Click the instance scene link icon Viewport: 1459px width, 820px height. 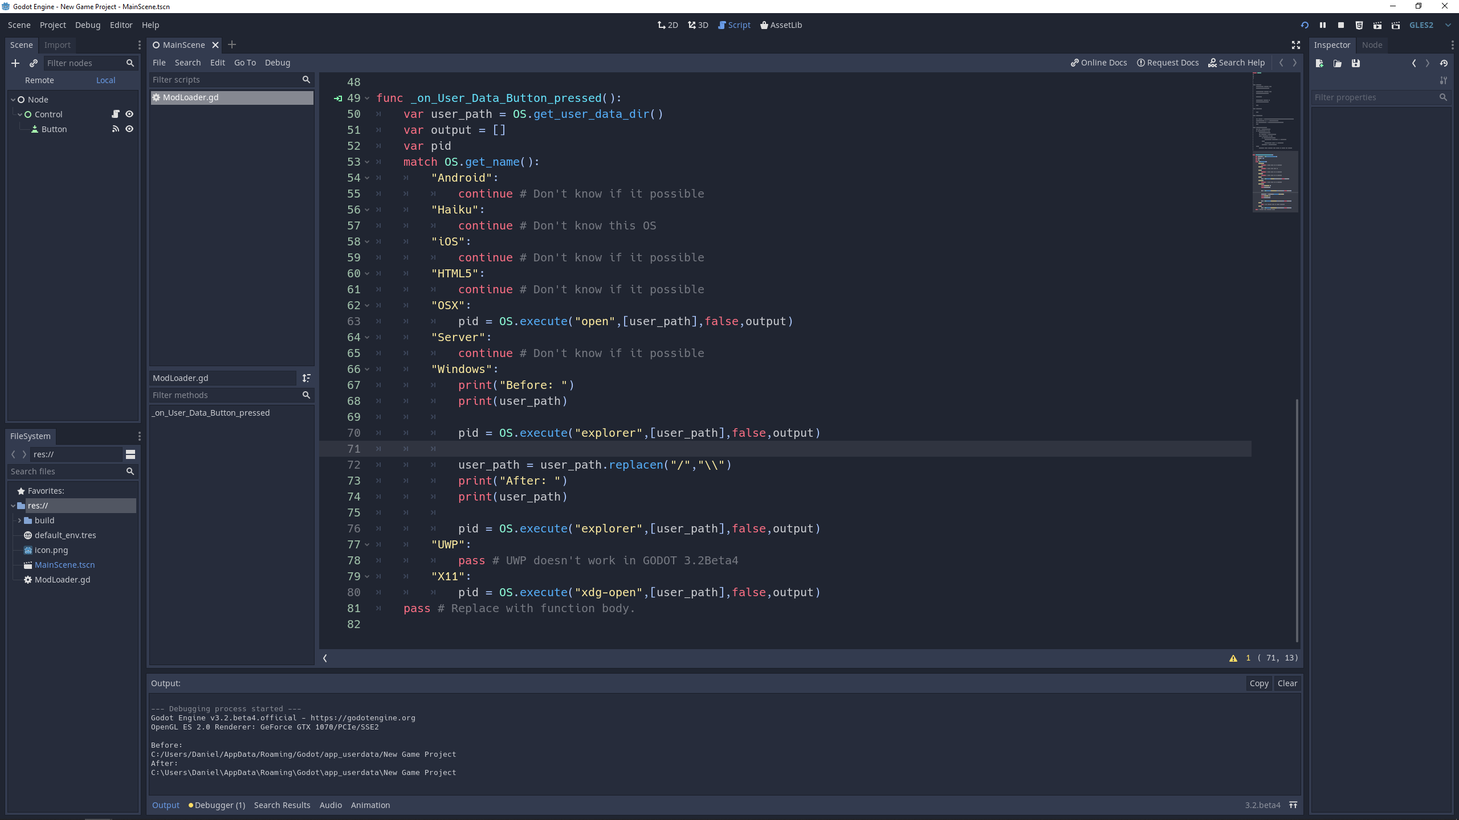coord(34,63)
